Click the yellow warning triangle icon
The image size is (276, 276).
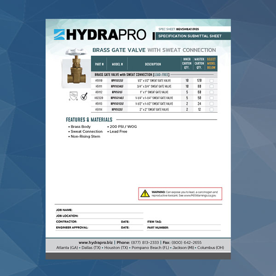pyautogui.click(x=145, y=194)
